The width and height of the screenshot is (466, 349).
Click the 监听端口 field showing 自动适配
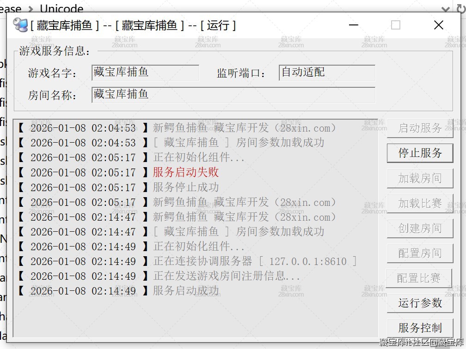[327, 72]
